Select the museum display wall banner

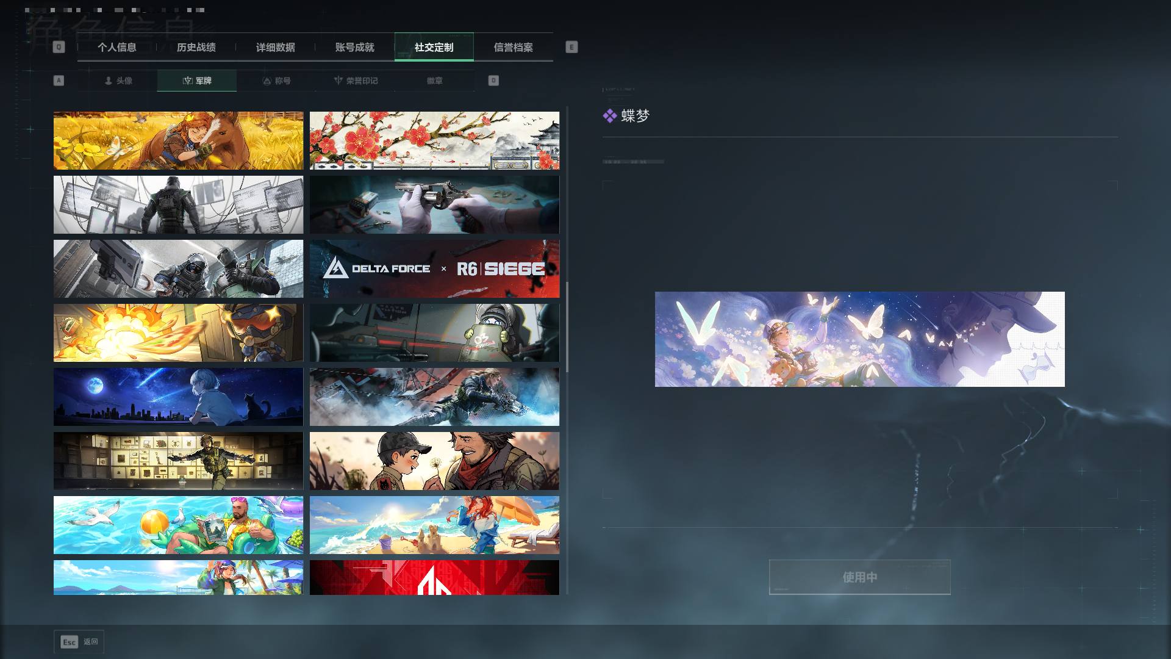(178, 461)
